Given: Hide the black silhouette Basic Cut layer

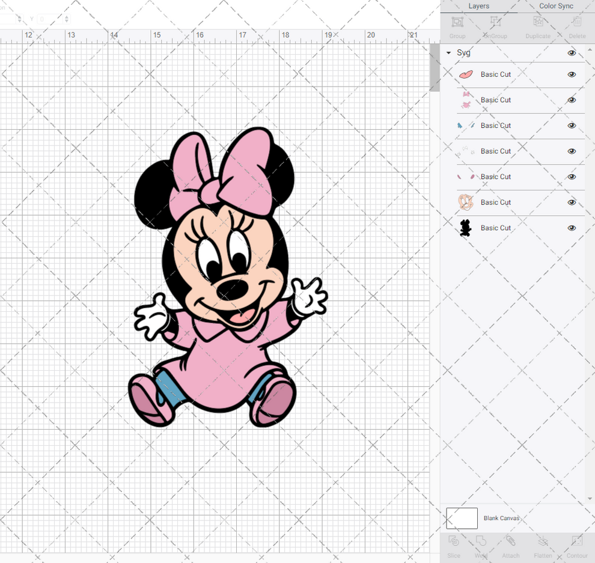Looking at the screenshot, I should (572, 228).
